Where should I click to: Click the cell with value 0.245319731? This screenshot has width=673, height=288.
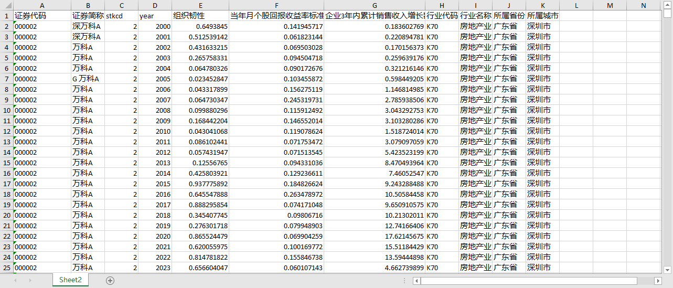(x=276, y=100)
